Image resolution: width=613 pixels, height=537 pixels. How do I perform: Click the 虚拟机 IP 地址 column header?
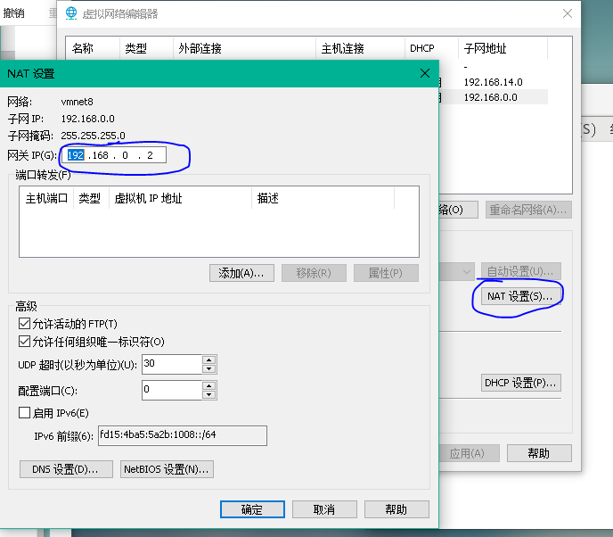pos(180,198)
